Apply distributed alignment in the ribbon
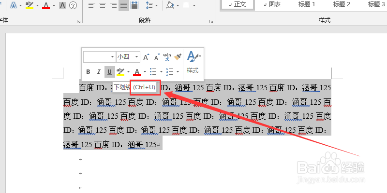 tap(134, 5)
